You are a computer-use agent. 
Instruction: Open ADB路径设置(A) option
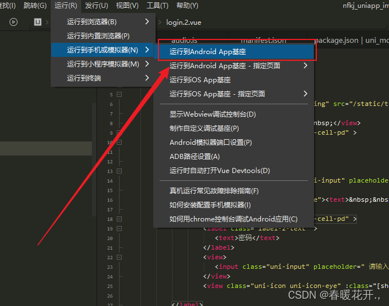click(194, 157)
